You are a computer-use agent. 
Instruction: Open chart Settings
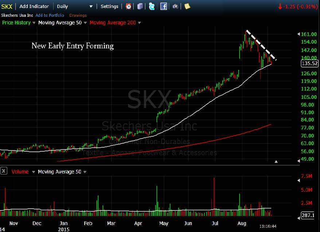pos(109,6)
